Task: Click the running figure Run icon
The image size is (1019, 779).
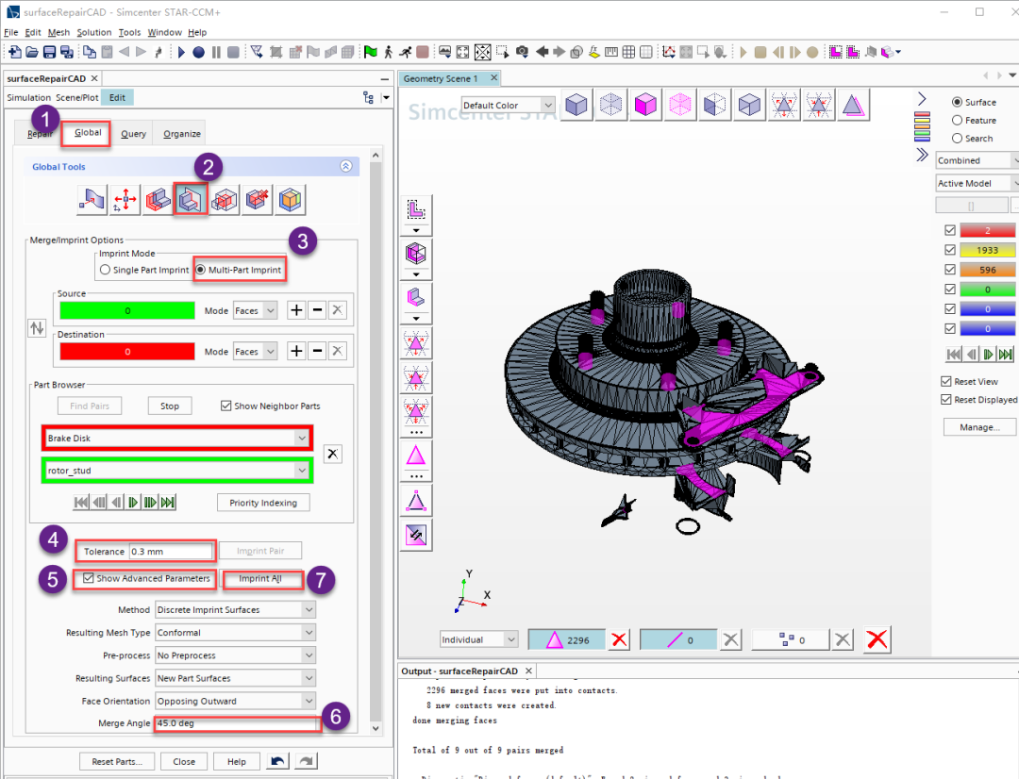Action: coord(405,52)
